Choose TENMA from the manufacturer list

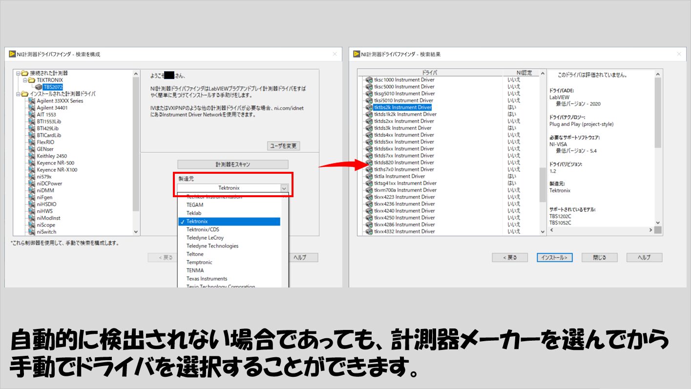pyautogui.click(x=195, y=270)
